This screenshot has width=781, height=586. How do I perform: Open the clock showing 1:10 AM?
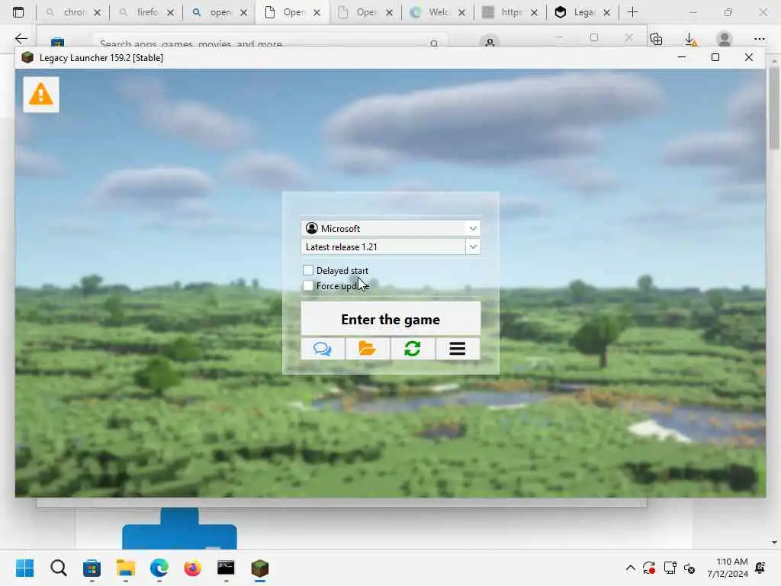pyautogui.click(x=728, y=568)
